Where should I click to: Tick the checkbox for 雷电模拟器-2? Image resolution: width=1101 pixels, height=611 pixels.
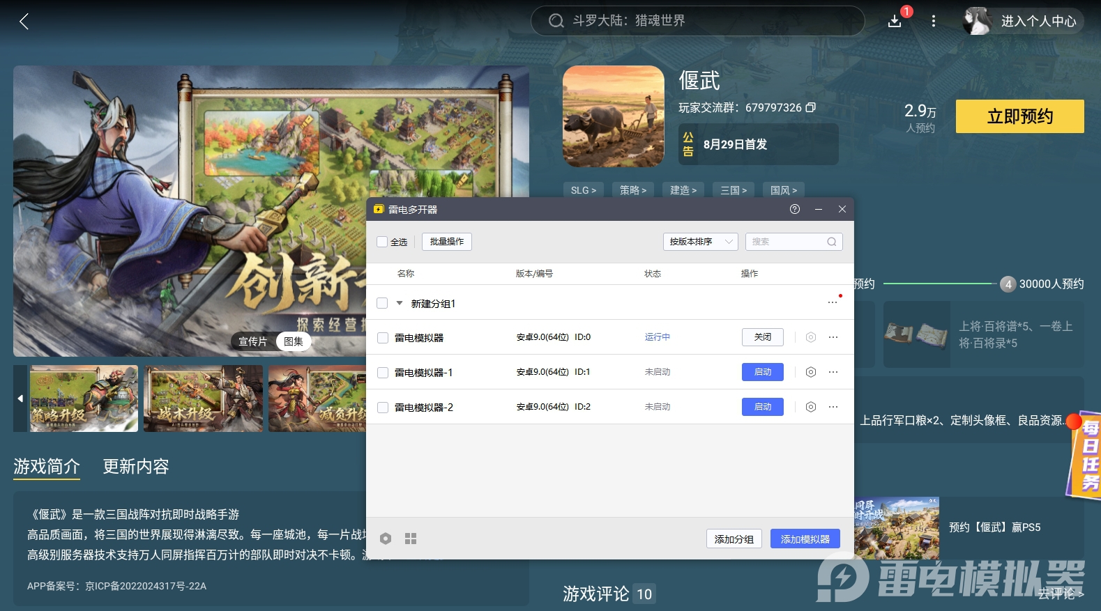click(x=383, y=408)
